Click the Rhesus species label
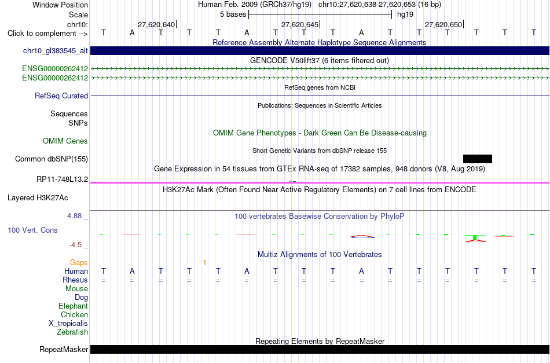Viewport: 550px width, 363px height. pyautogui.click(x=75, y=280)
